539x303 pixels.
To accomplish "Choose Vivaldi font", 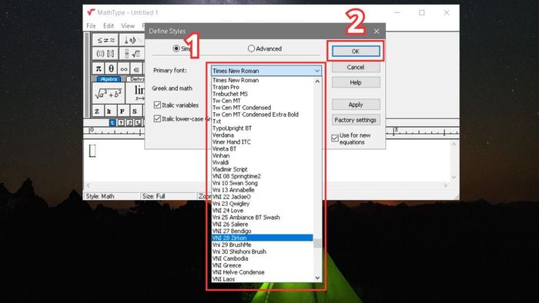I will [263, 162].
